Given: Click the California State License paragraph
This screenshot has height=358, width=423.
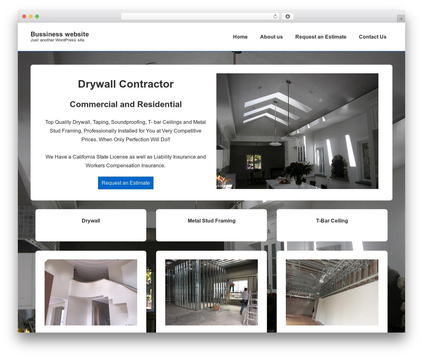Looking at the screenshot, I should click(126, 161).
